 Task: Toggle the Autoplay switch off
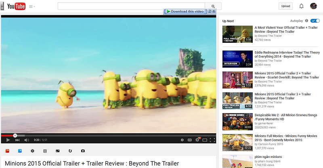[x=315, y=21]
